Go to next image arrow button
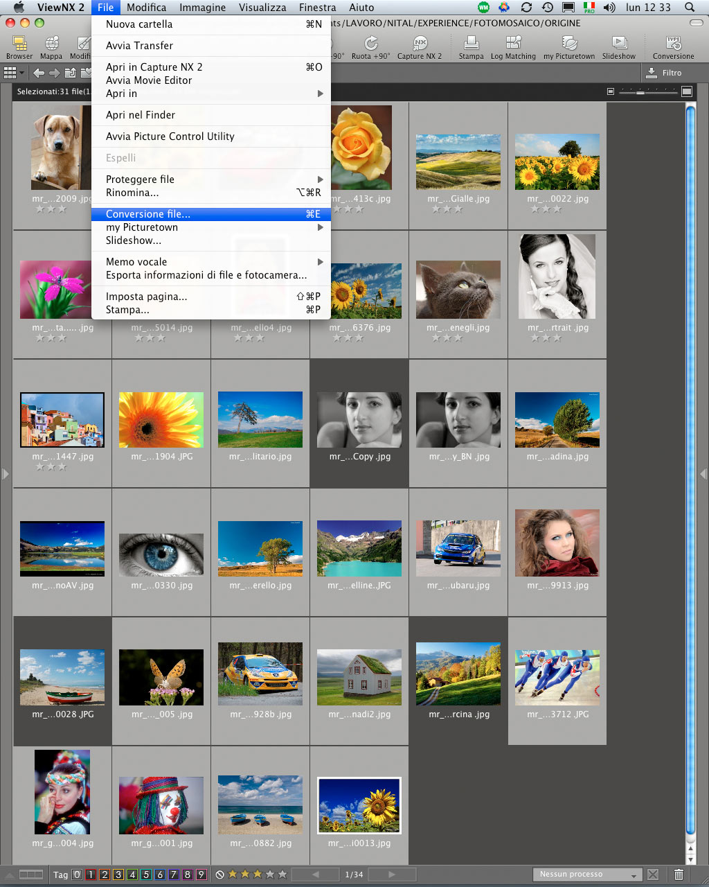709x887 pixels. pos(392,875)
